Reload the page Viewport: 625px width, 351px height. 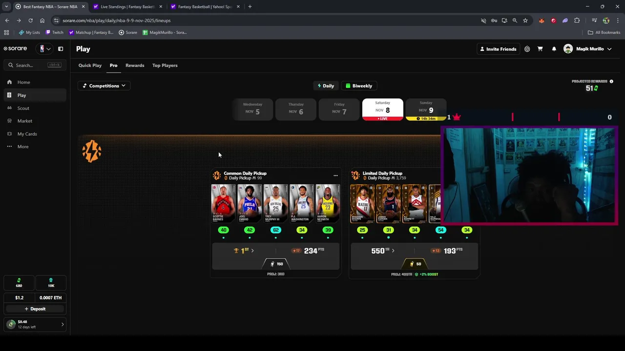(30, 20)
